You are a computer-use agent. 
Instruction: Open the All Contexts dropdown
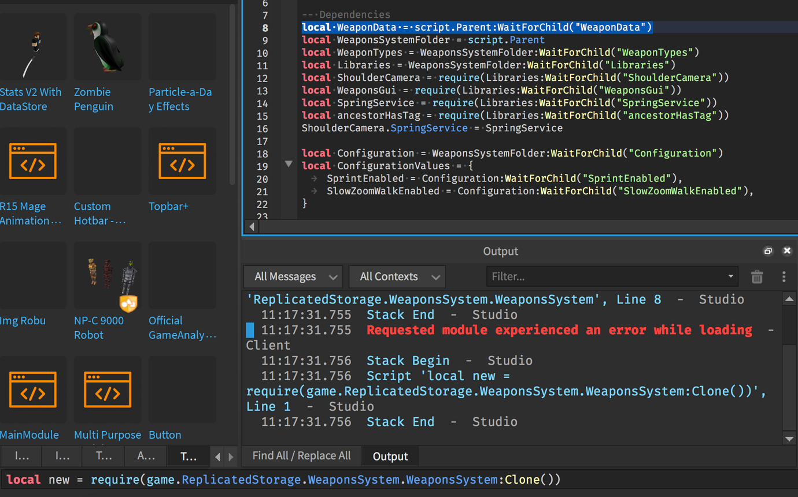[397, 277]
